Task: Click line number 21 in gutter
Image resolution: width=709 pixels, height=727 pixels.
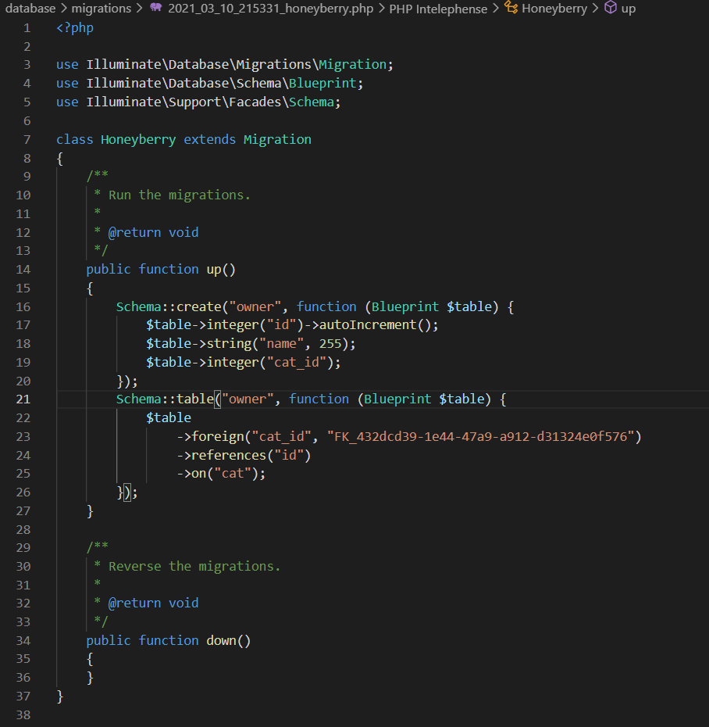Action: pyautogui.click(x=23, y=399)
